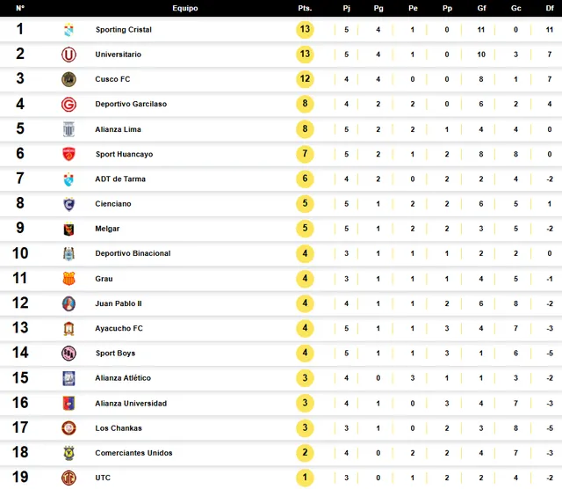562x489 pixels.
Task: Click the Df column header
Action: tap(550, 8)
